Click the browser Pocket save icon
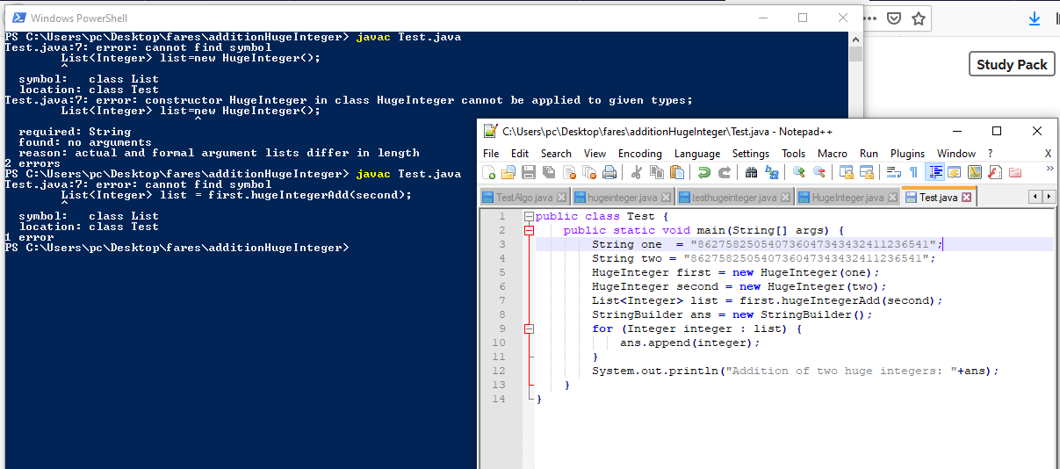Viewport: 1060px width, 469px height. point(893,18)
